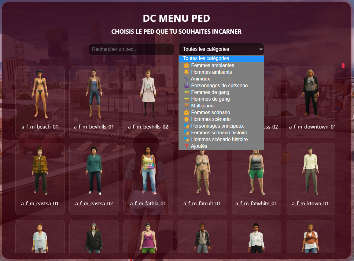The height and width of the screenshot is (261, 354).
Task: Click the people icon beside Multijoueur
Action: 186,106
